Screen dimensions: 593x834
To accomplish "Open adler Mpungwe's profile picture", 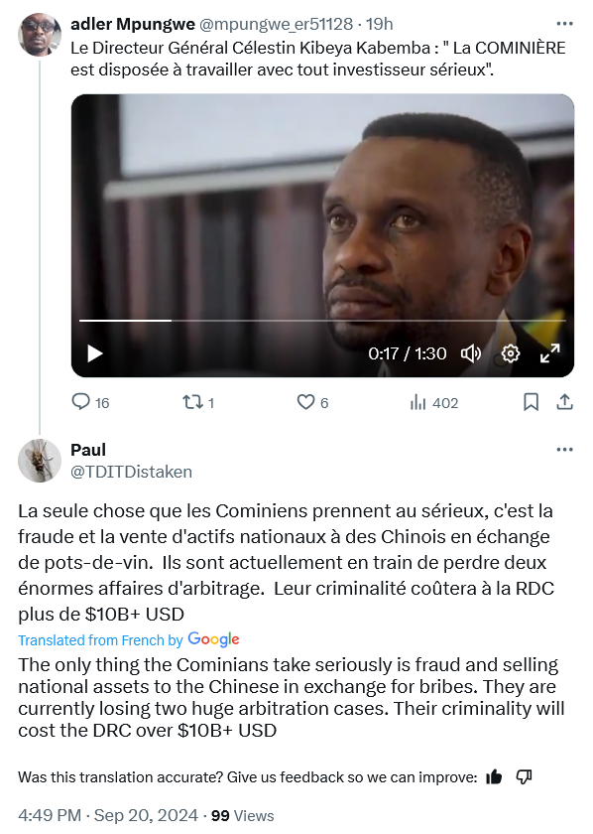I will point(40,35).
